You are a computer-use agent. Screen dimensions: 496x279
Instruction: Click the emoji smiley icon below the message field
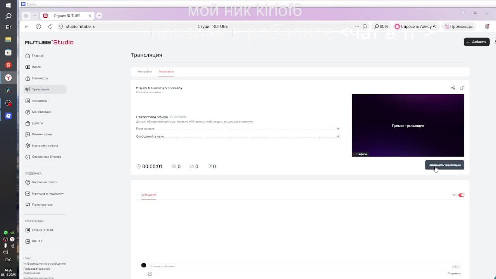click(150, 274)
